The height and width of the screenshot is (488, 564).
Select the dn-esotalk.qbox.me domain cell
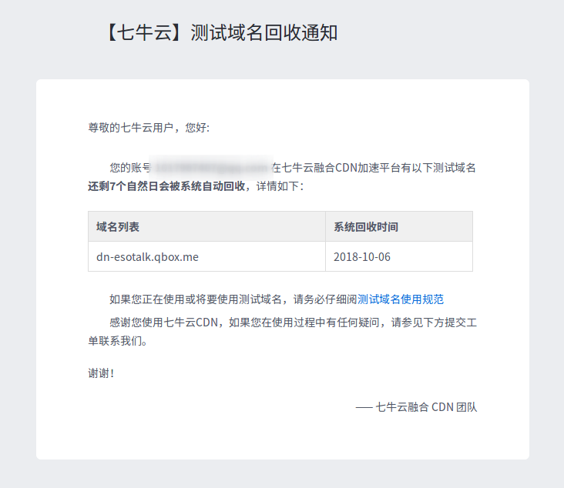click(x=206, y=256)
